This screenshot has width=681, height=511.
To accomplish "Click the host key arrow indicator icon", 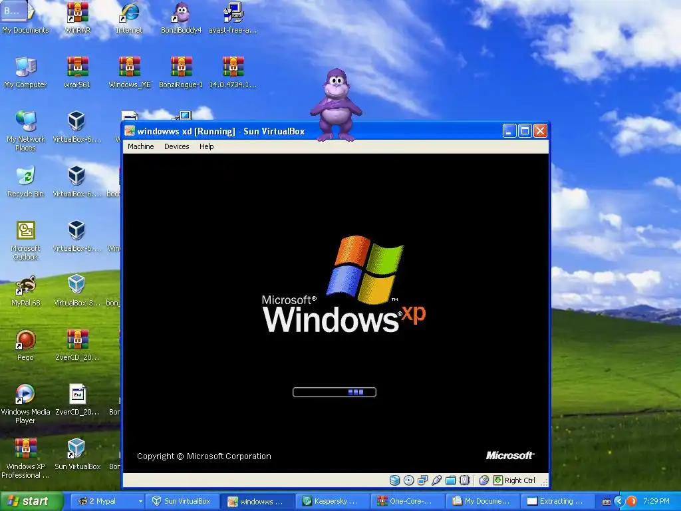I will tap(497, 480).
